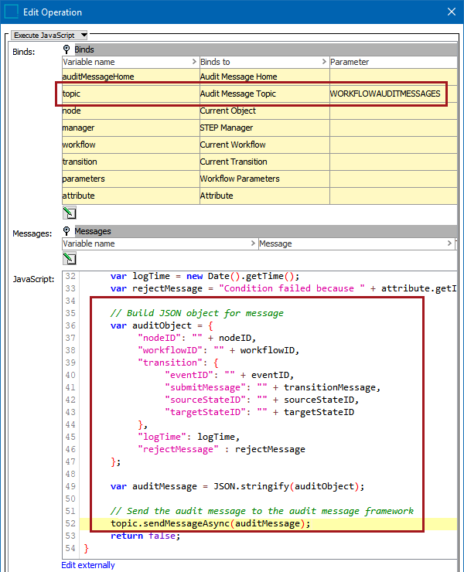Click the Edit Operation window icon in title bar
This screenshot has width=464, height=572.
[12, 12]
